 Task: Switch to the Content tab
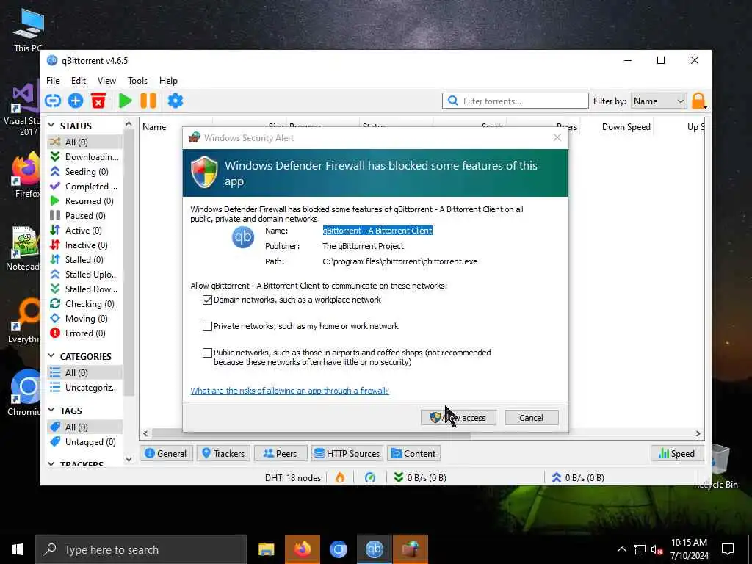point(414,454)
